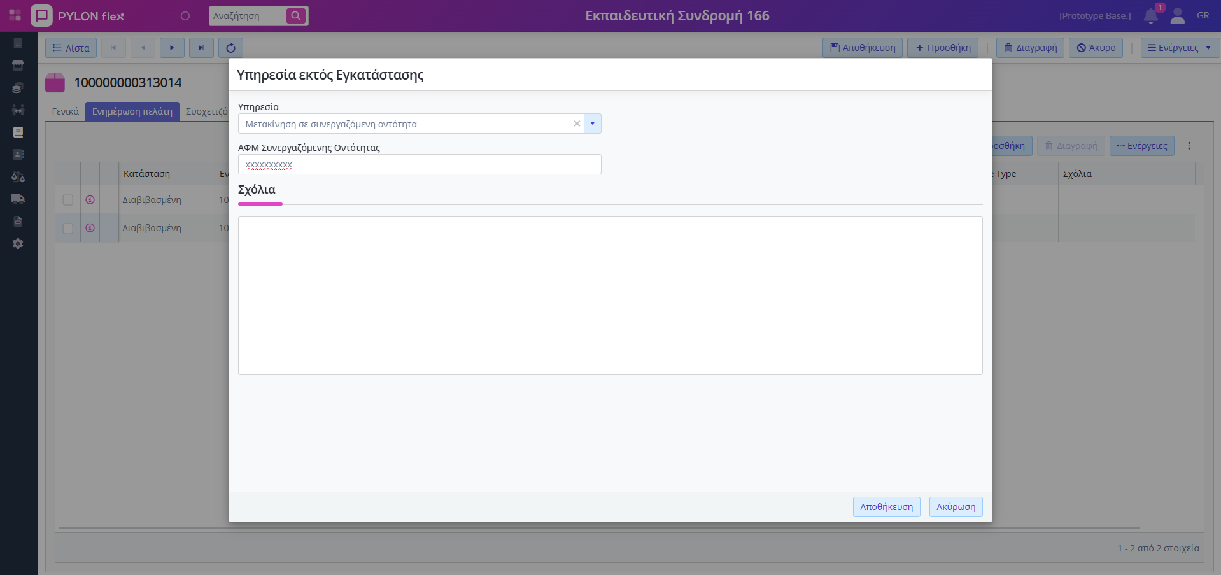Open the balance scale sidebar icon

pyautogui.click(x=18, y=177)
